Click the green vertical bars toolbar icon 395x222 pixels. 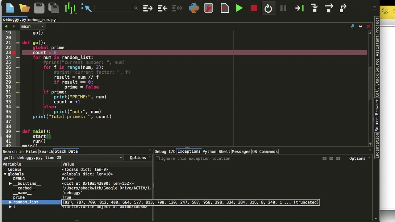70,8
